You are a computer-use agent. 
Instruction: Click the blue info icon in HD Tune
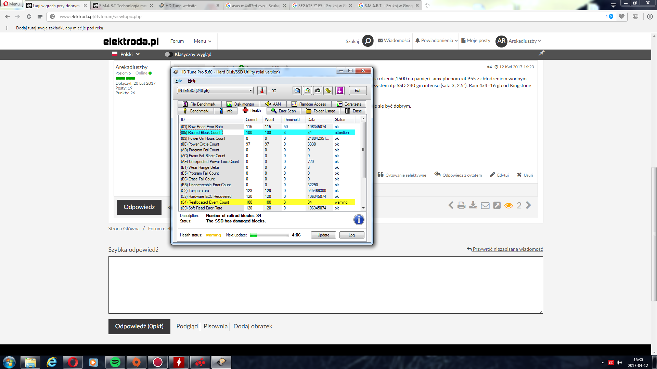pyautogui.click(x=359, y=220)
